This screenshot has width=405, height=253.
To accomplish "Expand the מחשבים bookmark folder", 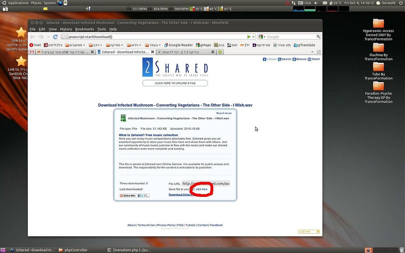I will coord(75,45).
